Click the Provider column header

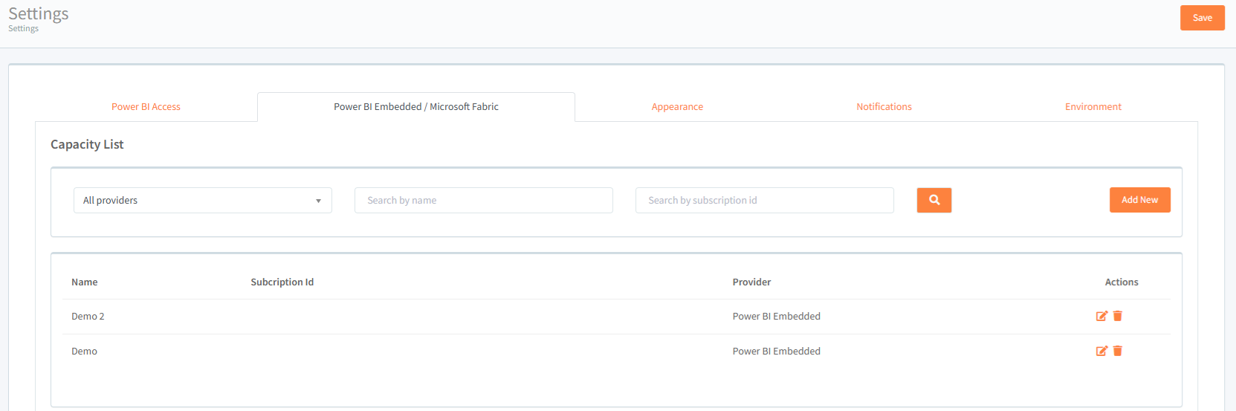pyautogui.click(x=751, y=282)
